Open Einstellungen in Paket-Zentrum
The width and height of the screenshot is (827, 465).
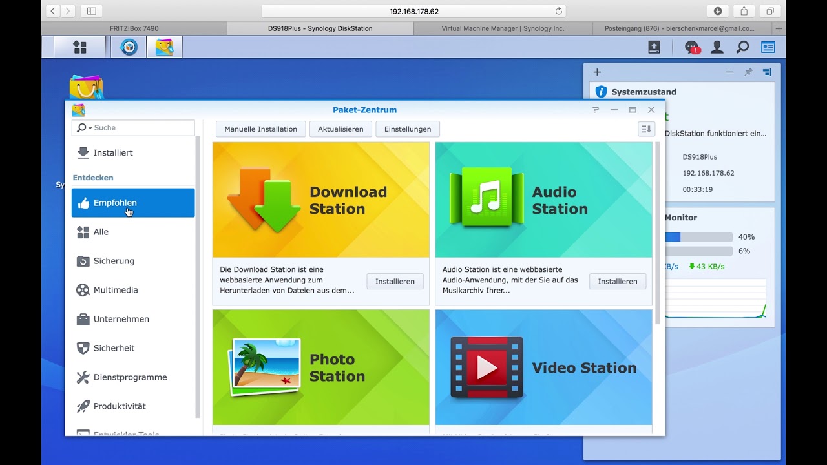(408, 129)
